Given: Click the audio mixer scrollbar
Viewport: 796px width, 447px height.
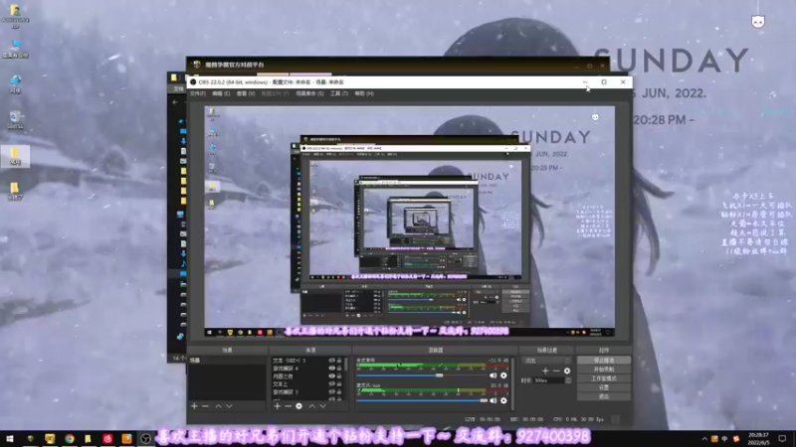Looking at the screenshot, I should click(512, 382).
